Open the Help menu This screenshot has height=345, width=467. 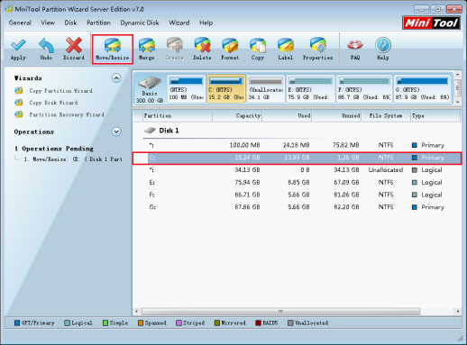point(206,23)
